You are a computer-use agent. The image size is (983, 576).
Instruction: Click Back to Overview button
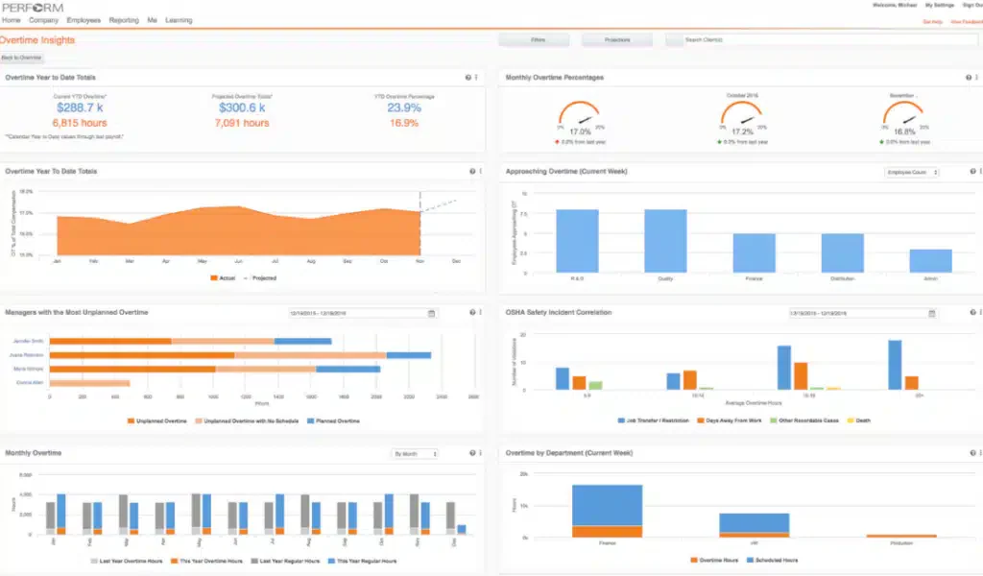coord(21,58)
